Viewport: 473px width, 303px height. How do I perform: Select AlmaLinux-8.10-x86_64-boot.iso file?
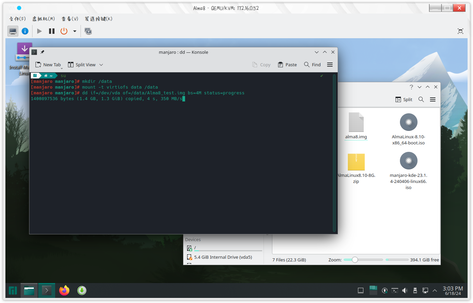point(408,129)
